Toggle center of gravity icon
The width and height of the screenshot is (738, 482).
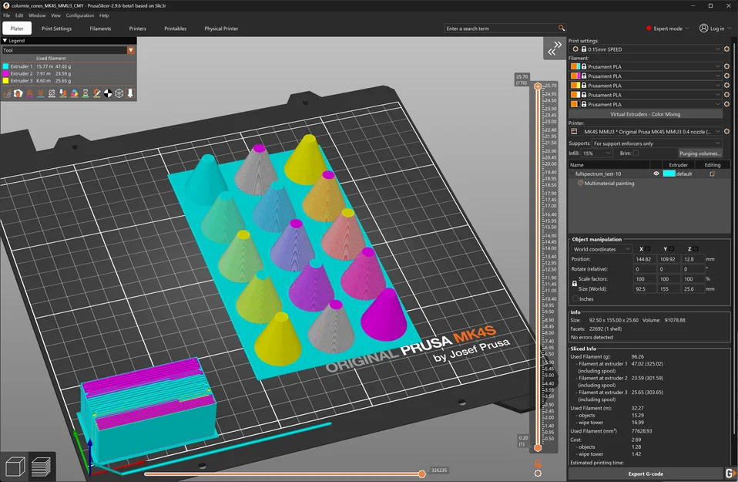[108, 93]
